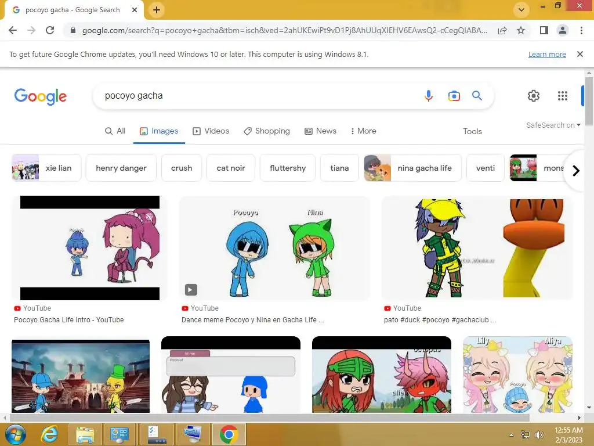
Task: Click the blue magnifier search button
Action: click(x=477, y=96)
